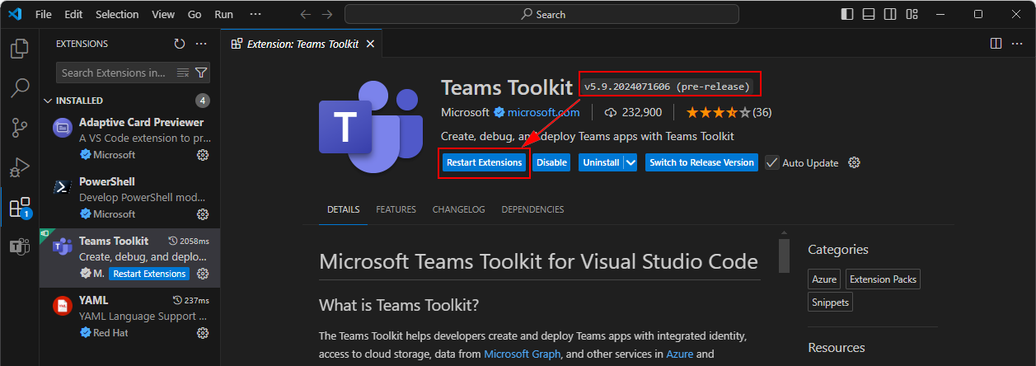Open the Run and Debug view
The image size is (1036, 366).
coord(20,167)
